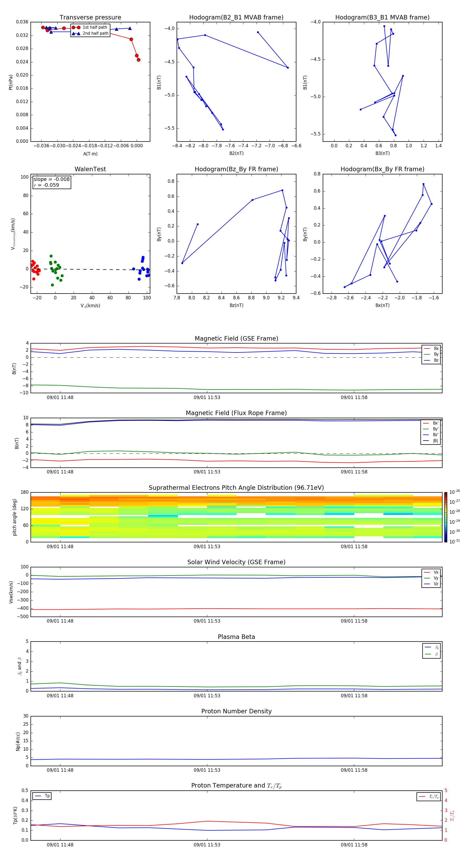The height and width of the screenshot is (868, 473).
Task: Click the 'slope = -0.008' annotation
Action: pos(52,179)
